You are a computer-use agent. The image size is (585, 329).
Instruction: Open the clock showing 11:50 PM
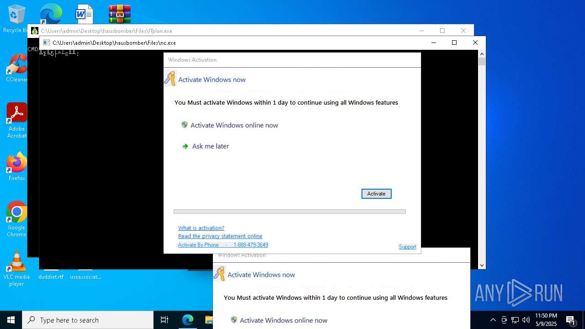[x=546, y=320]
